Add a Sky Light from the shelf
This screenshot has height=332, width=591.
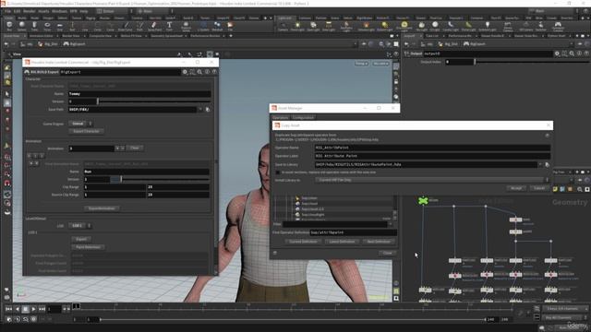421,26
